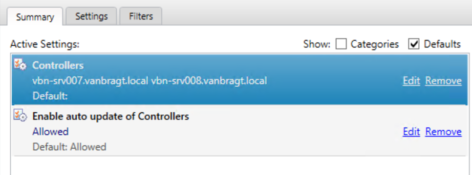This screenshot has width=472, height=175.
Task: Click the grey Default: Allowed text
Action: [x=69, y=147]
